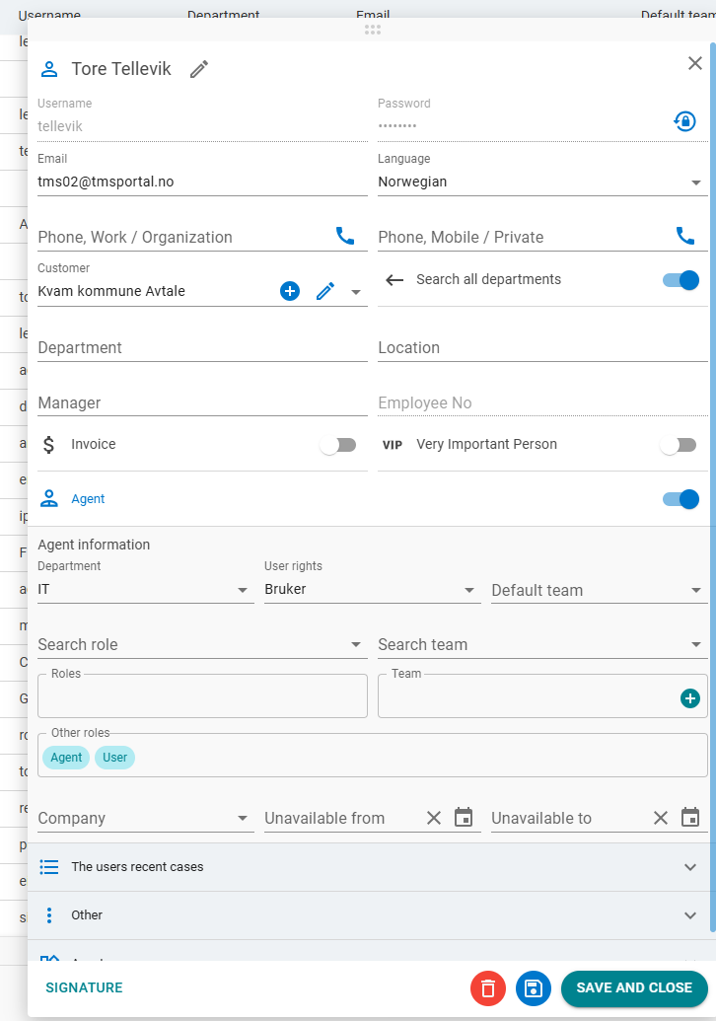Click the work phone call icon

(x=344, y=236)
